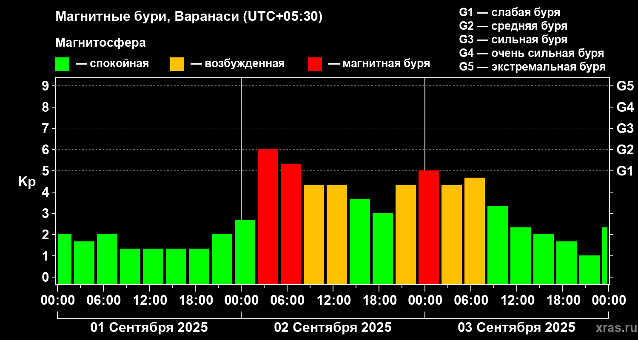Image resolution: width=638 pixels, height=340 pixels.
Task: Click 'G5 — экстремальная буря' legend line
Action: [x=532, y=67]
